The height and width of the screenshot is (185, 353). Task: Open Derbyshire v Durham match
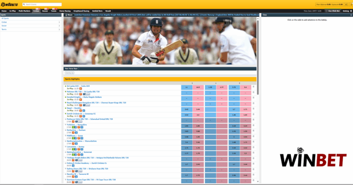76,130
